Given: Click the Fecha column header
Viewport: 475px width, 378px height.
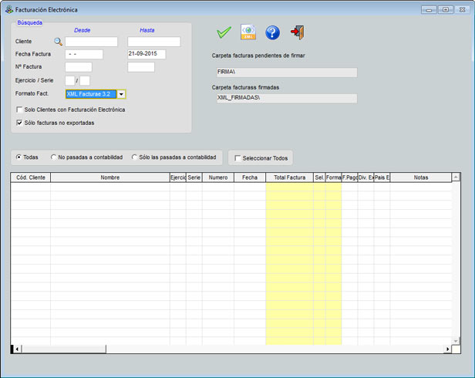Looking at the screenshot, I should point(250,177).
